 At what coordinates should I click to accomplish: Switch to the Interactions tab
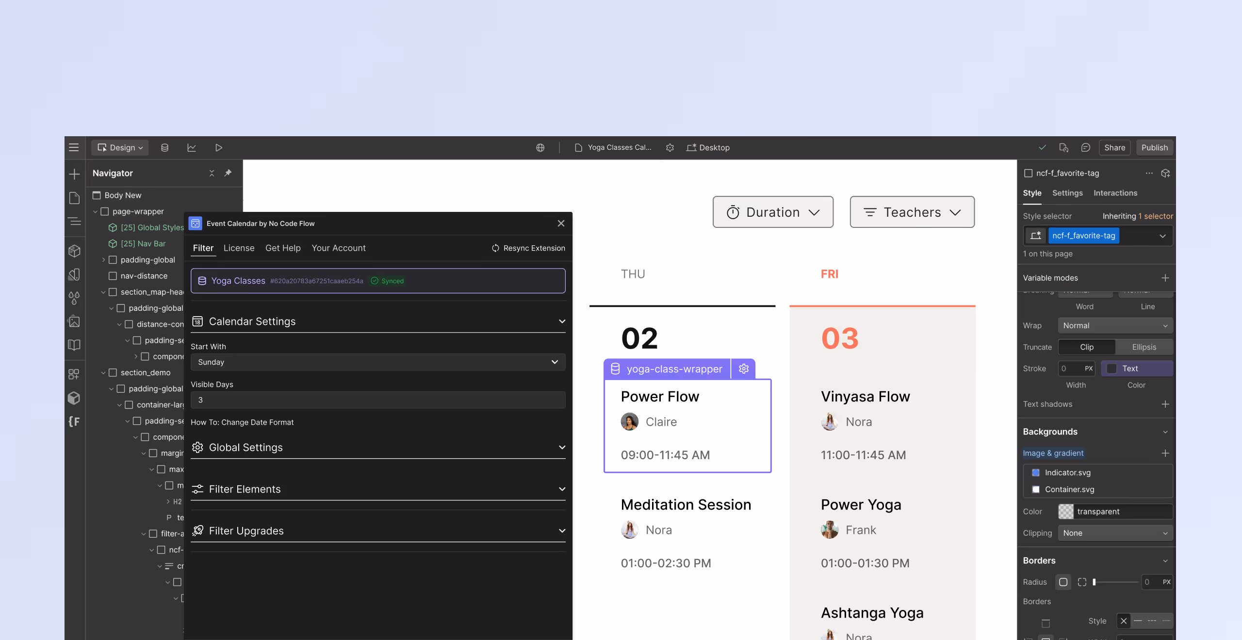pos(1115,192)
